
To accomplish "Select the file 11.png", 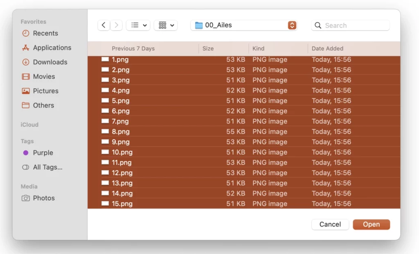I will [244, 162].
